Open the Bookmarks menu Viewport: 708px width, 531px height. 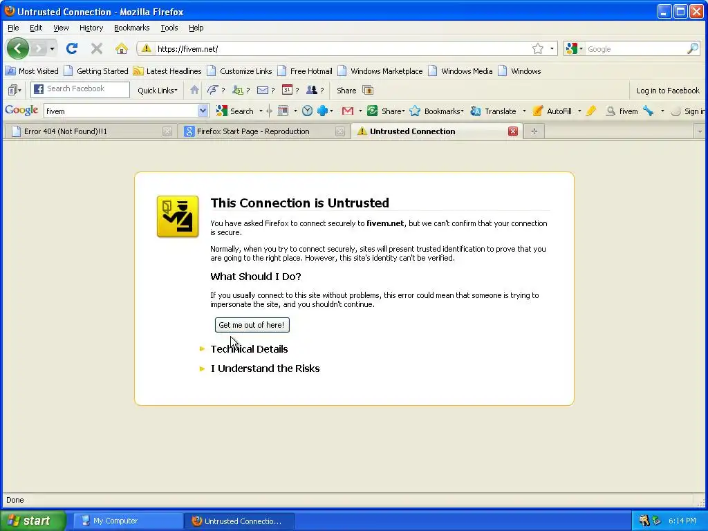131,28
